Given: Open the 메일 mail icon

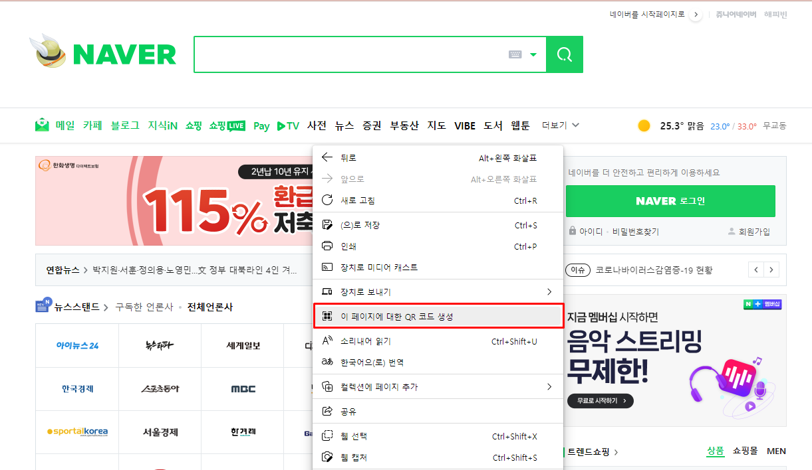Looking at the screenshot, I should [43, 125].
